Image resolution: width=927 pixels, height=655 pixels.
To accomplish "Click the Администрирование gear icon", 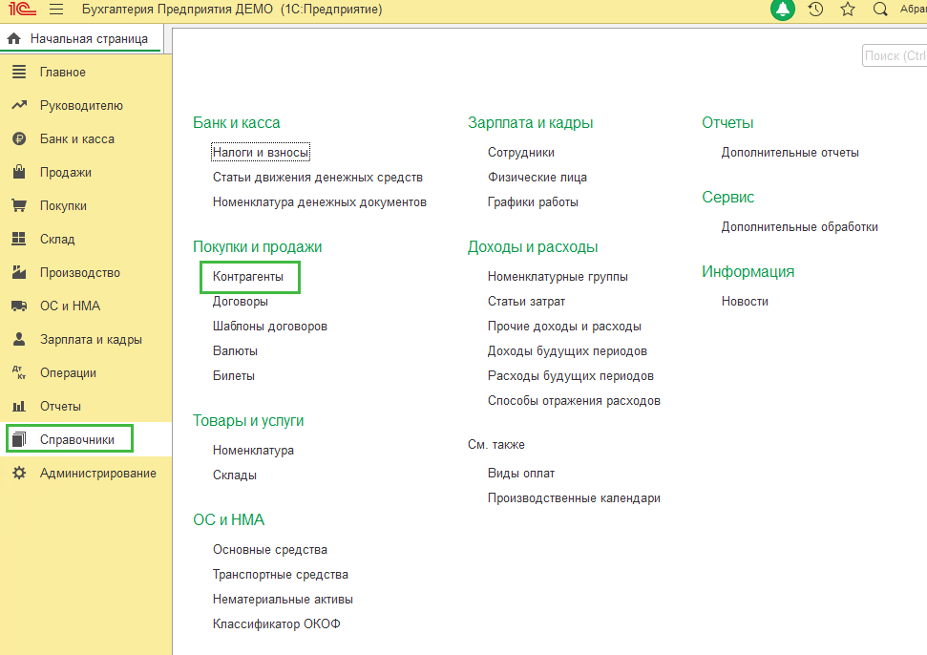I will pyautogui.click(x=19, y=473).
